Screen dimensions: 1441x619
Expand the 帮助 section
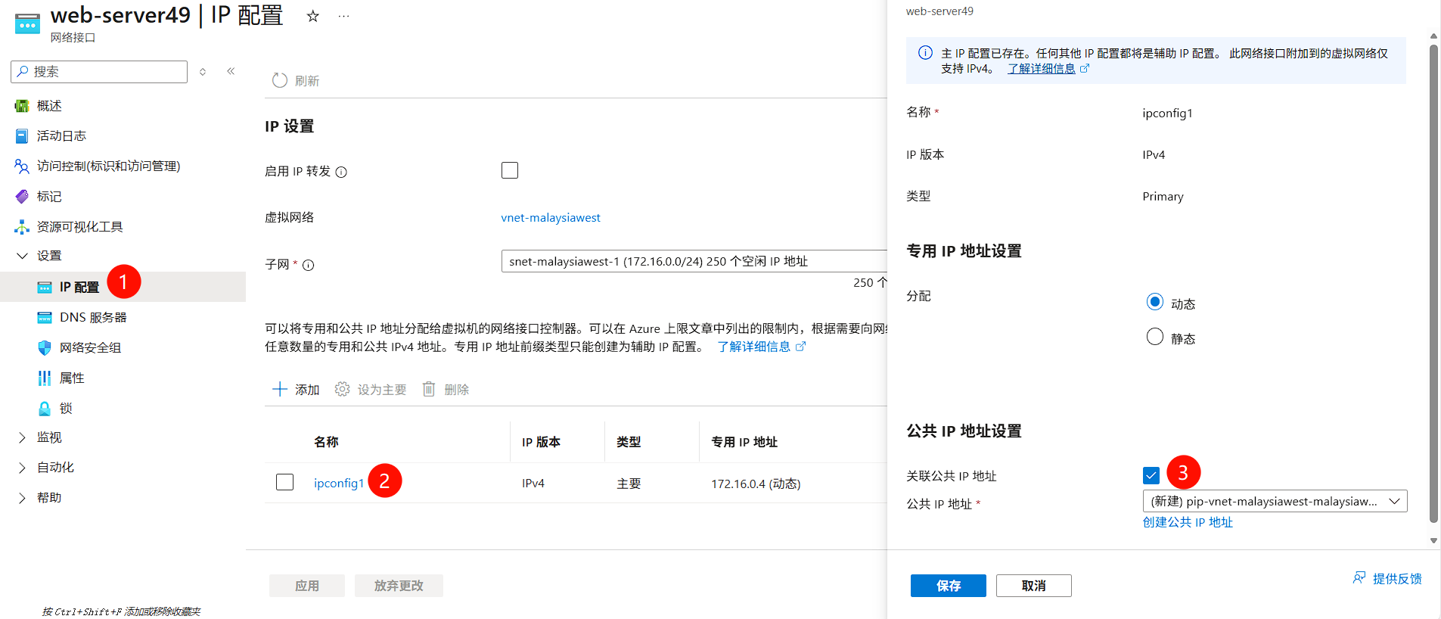(22, 498)
